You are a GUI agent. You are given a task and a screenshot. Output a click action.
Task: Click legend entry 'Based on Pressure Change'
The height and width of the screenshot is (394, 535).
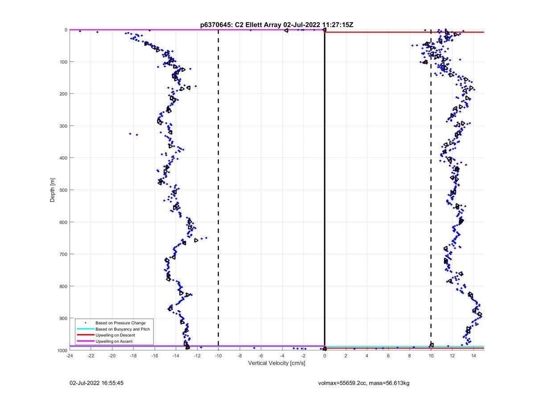(x=120, y=322)
